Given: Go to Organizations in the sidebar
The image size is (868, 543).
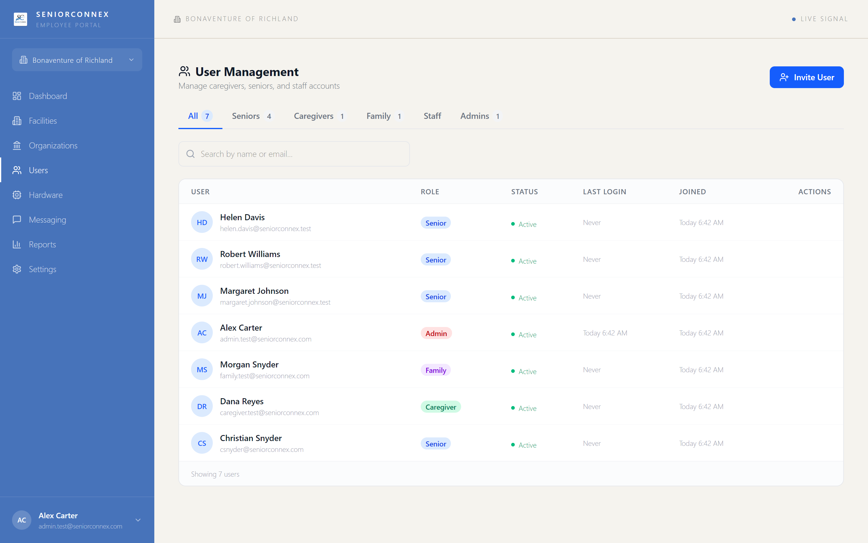Looking at the screenshot, I should 77,145.
